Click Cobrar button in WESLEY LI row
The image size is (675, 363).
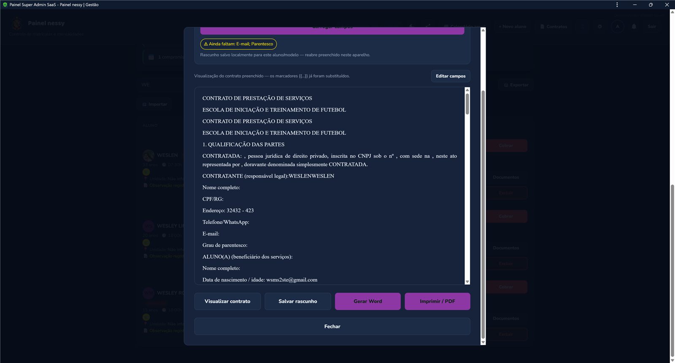[506, 216]
